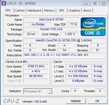Click the Intel Core i5 badge logo
The height and width of the screenshot is (105, 109).
click(93, 27)
